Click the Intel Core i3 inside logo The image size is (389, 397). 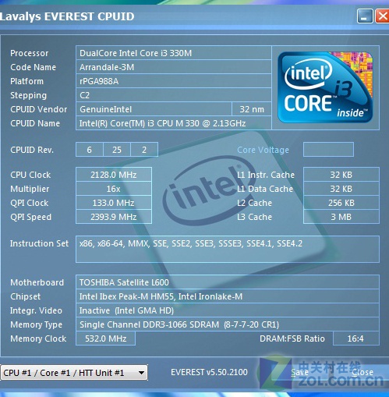tap(325, 87)
